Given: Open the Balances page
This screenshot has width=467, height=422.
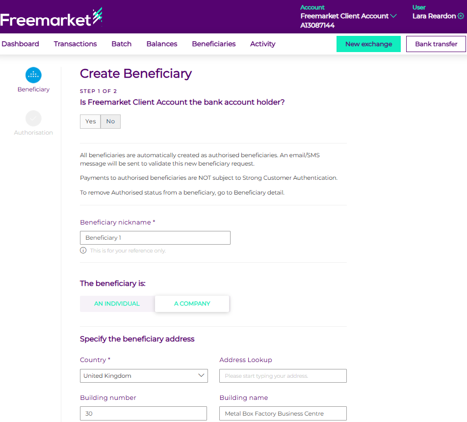Looking at the screenshot, I should tap(161, 44).
